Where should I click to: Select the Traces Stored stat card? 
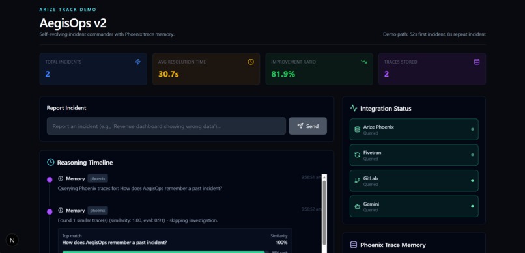[433, 69]
